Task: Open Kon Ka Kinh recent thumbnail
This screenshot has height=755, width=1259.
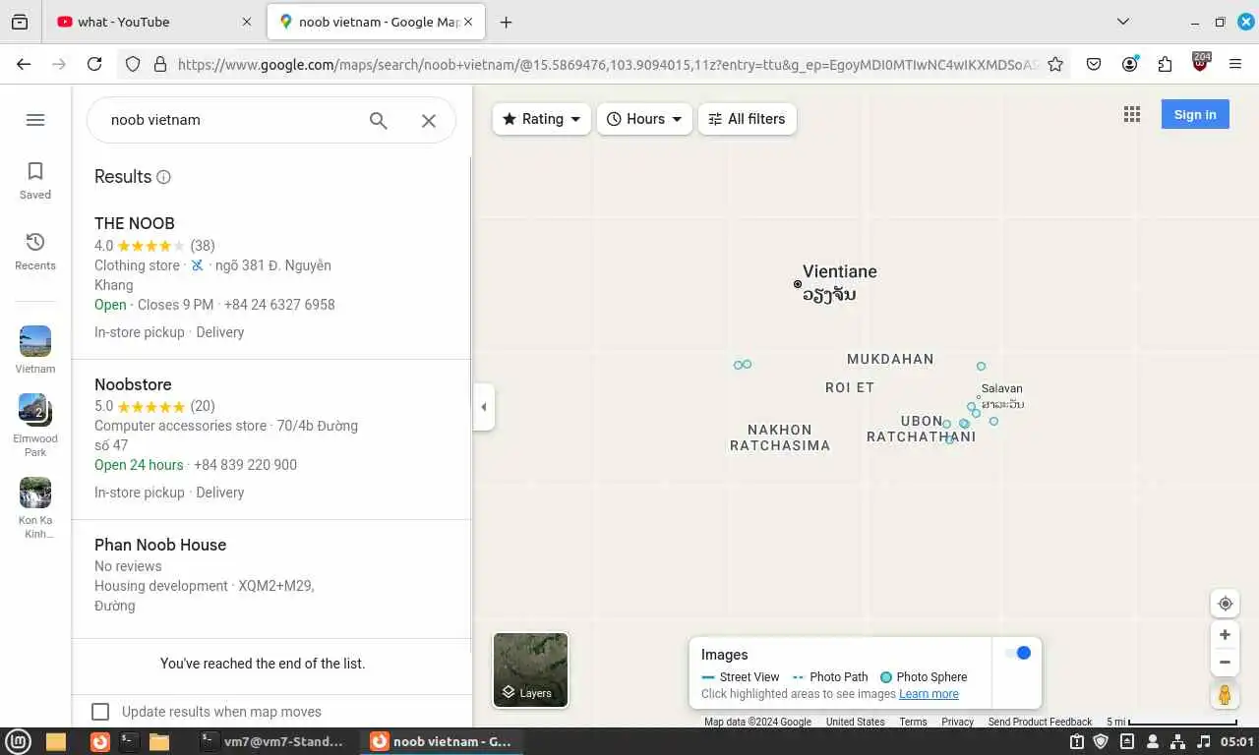Action: [x=35, y=508]
